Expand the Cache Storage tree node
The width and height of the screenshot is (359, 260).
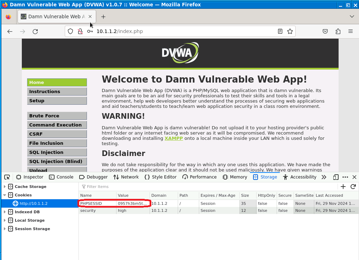pos(5,187)
